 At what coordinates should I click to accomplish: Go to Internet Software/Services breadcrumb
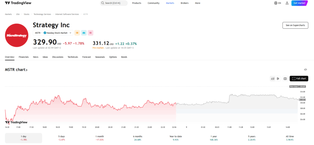pos(67,14)
